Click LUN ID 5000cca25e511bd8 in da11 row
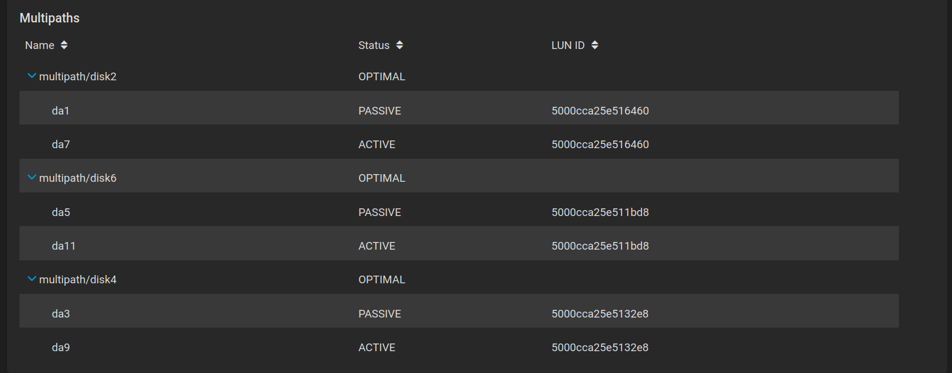952x373 pixels. (x=600, y=246)
